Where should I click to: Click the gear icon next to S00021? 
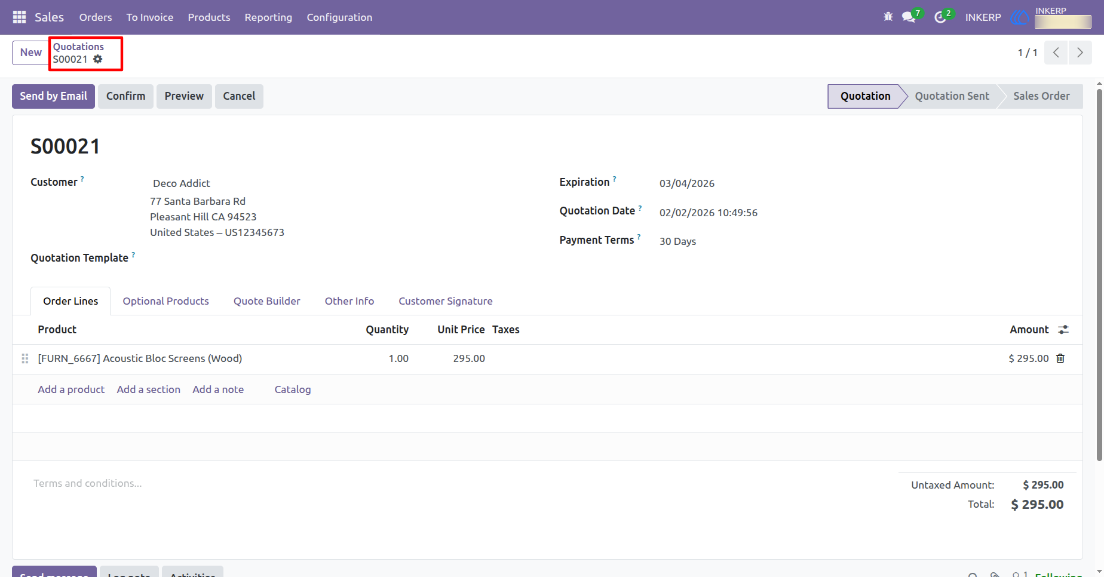coord(98,59)
